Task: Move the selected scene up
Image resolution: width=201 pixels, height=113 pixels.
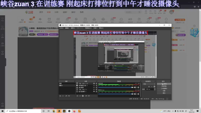Action: coord(66,96)
